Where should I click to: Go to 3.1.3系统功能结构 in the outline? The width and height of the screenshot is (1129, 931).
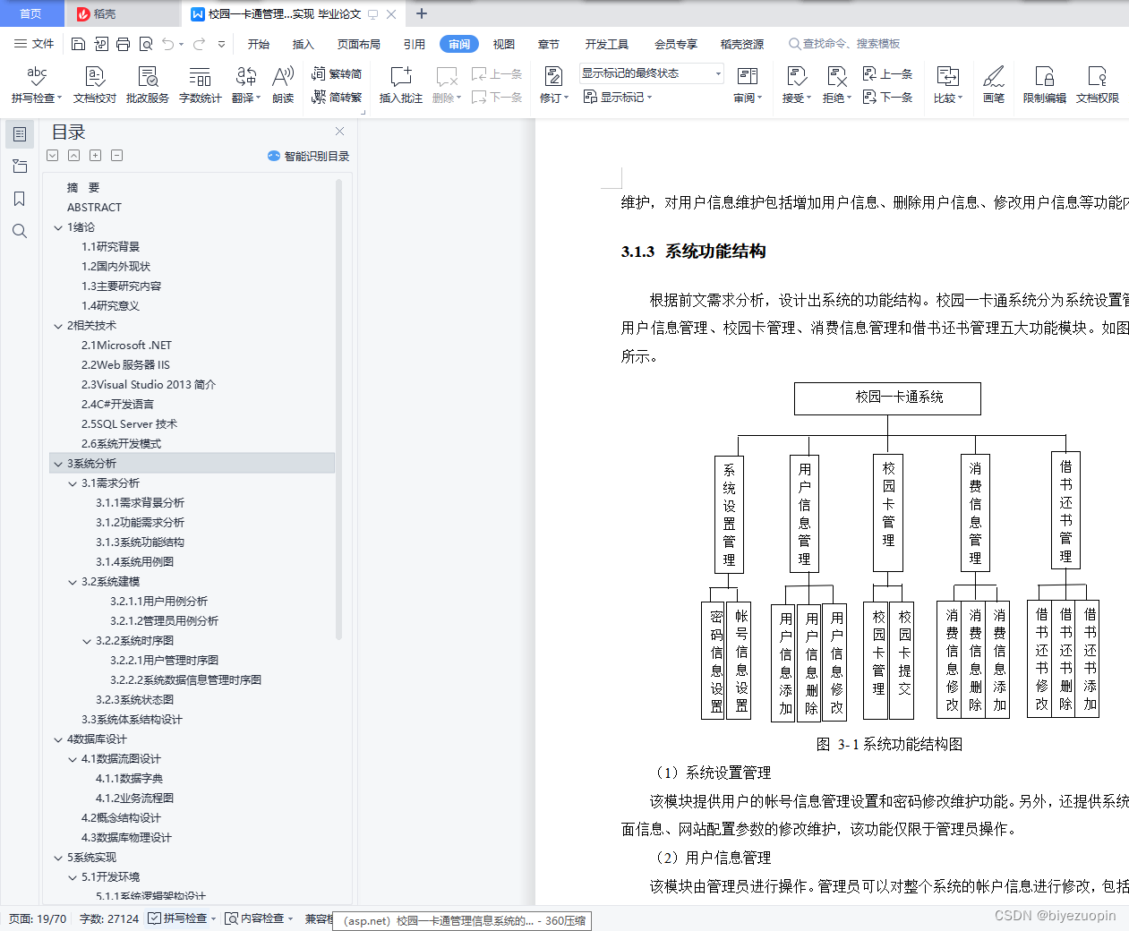click(141, 542)
